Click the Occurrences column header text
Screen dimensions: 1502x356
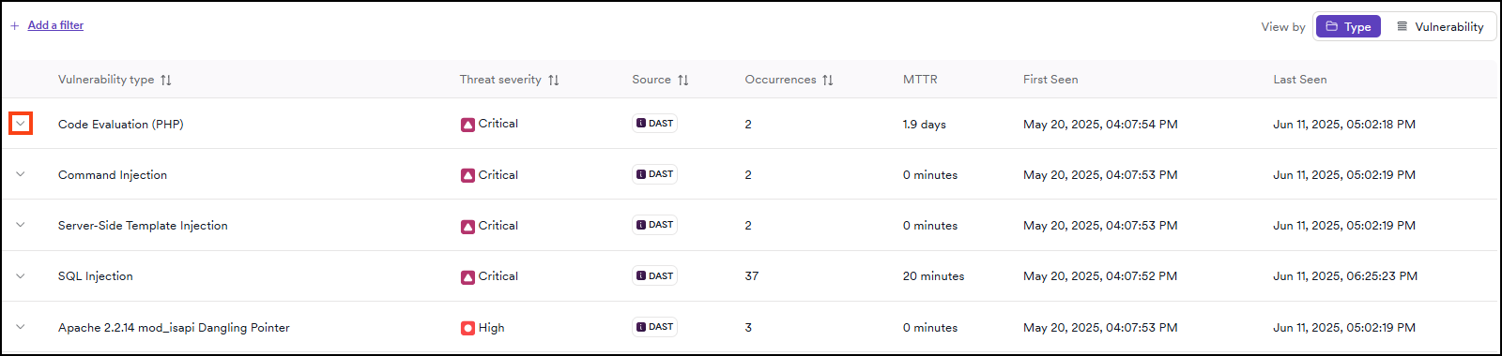(781, 80)
